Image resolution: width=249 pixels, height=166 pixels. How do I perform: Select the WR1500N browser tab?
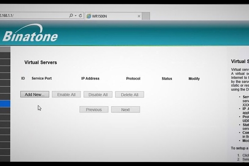tap(113, 16)
